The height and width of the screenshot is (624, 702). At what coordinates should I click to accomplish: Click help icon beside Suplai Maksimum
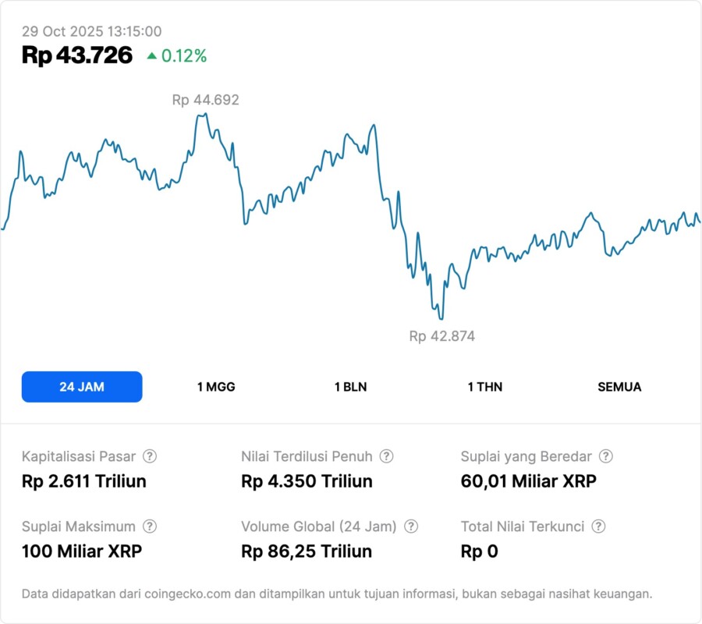pyautogui.click(x=150, y=526)
